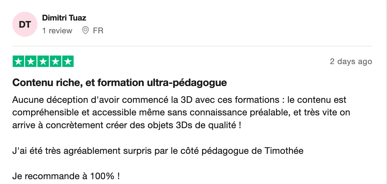
Task: Click the second green rating star
Action: [x=31, y=62]
